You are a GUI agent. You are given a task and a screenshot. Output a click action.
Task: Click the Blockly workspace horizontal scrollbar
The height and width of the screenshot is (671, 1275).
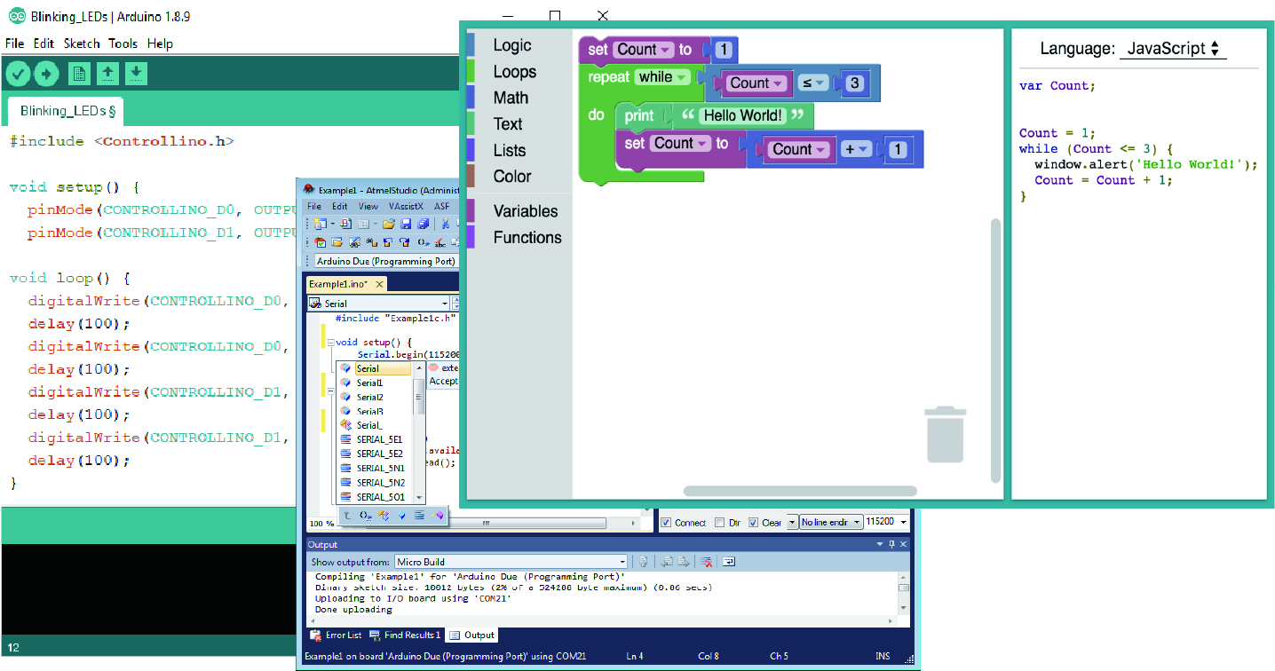(x=800, y=491)
